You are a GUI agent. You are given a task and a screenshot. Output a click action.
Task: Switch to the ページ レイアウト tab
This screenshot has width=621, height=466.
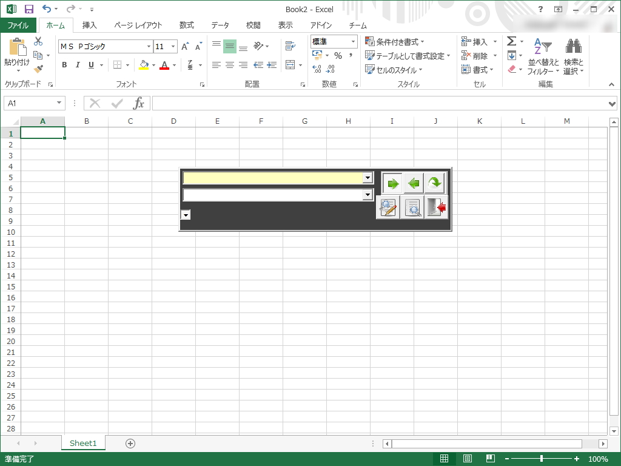click(138, 25)
